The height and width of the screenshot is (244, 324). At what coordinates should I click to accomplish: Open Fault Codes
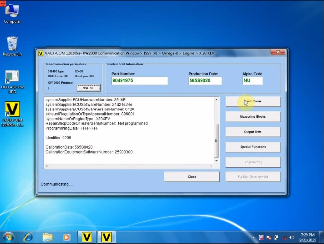click(x=253, y=101)
